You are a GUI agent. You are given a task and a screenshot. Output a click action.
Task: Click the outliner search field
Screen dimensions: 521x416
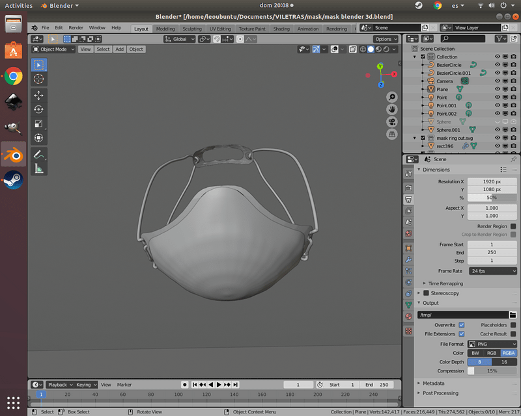point(463,38)
